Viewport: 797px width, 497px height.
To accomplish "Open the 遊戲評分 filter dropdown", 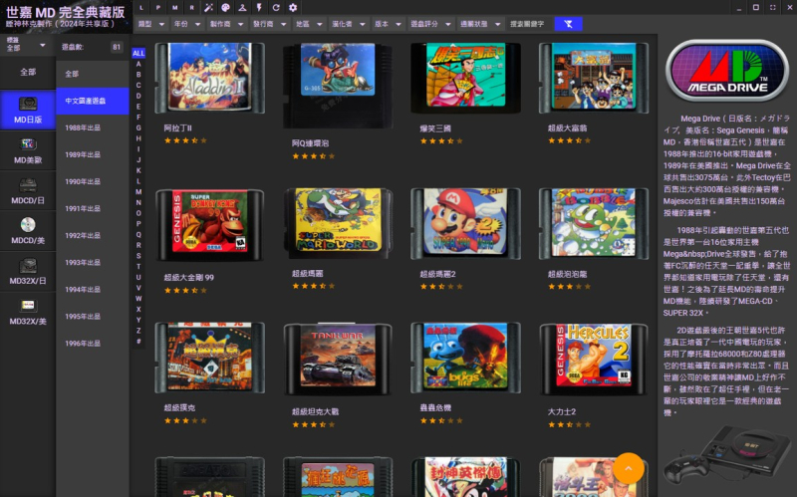I will [430, 24].
